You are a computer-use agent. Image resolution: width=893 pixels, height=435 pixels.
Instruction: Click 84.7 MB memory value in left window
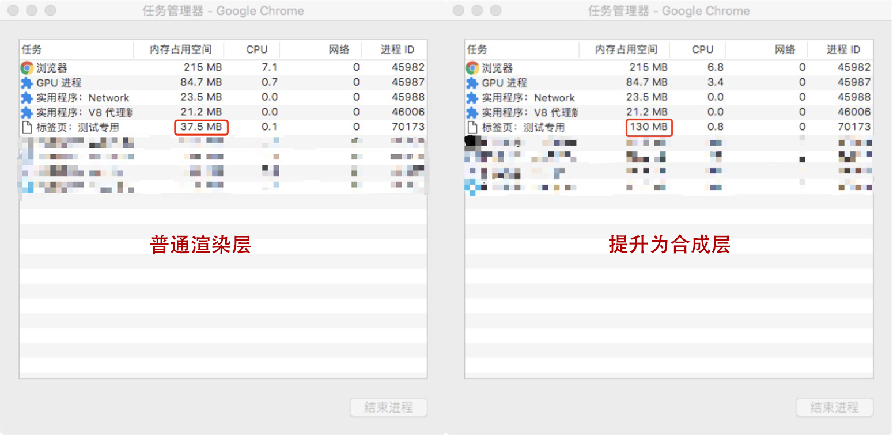click(x=201, y=82)
